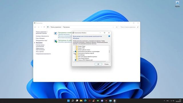Select 'Мост для центра обработки данных' text
The width and height of the screenshot is (183, 103).
(x=87, y=57)
